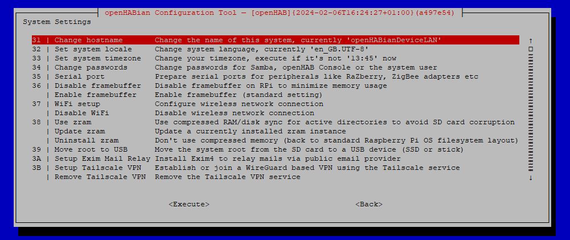Choose WiFi setup entry

pyautogui.click(x=275, y=104)
